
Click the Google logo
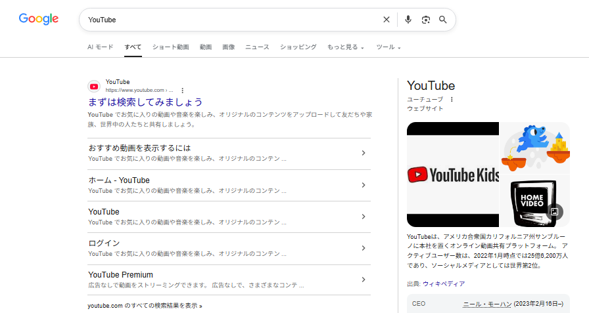(x=39, y=19)
